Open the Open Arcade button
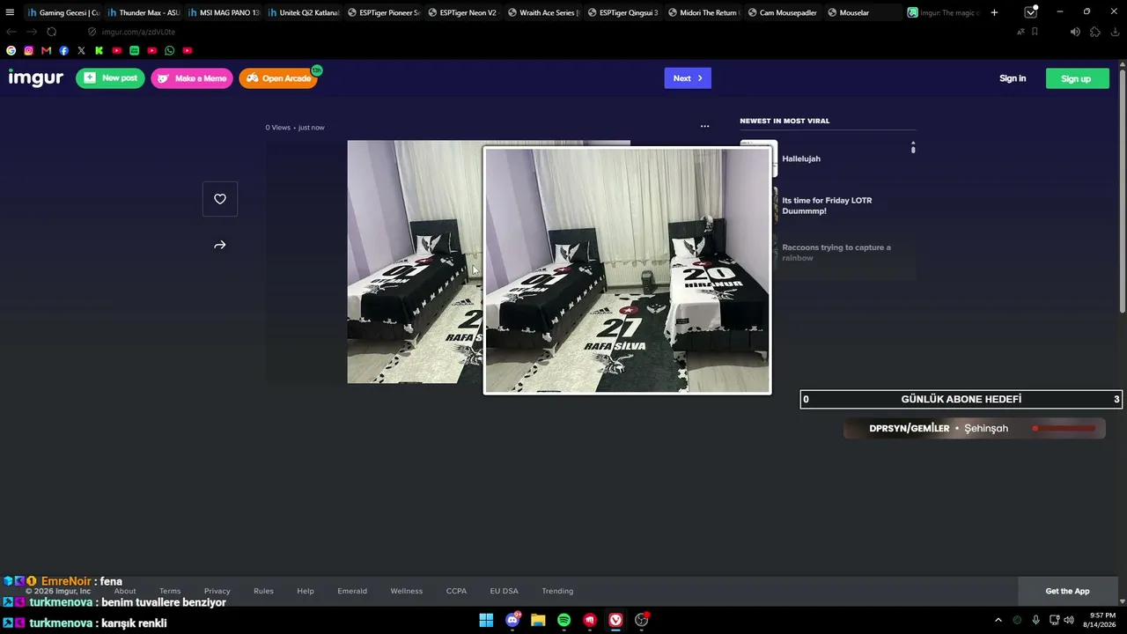 click(278, 78)
